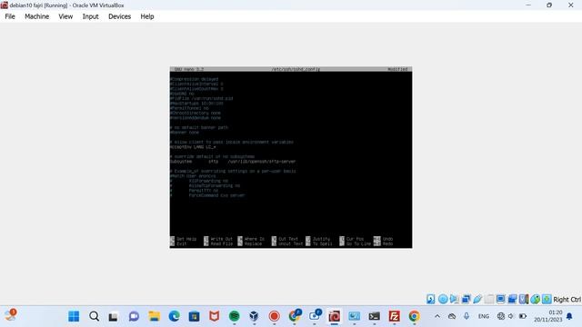Click the shared folders indicator
582x327 pixels.
489,299
